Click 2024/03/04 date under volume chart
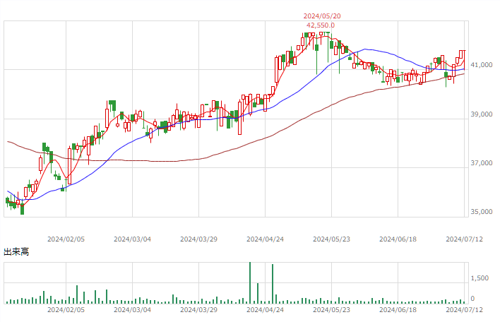 pos(132,310)
